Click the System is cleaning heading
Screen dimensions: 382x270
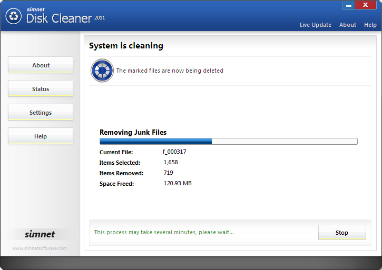(x=126, y=46)
